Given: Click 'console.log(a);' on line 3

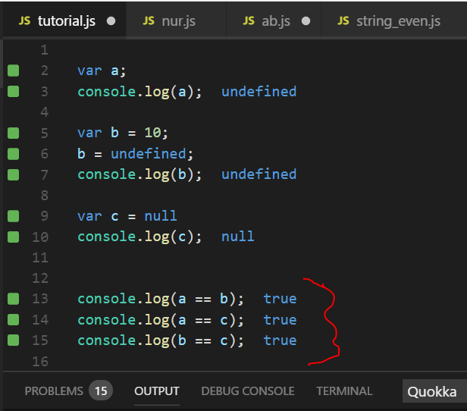Looking at the screenshot, I should tap(139, 92).
